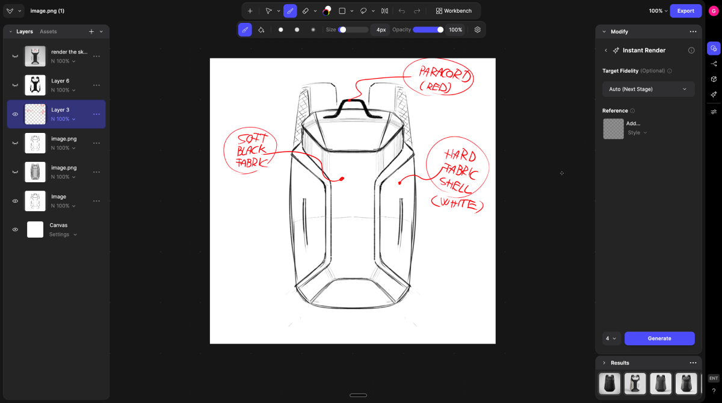Click the first backpack result thumbnail

point(609,384)
